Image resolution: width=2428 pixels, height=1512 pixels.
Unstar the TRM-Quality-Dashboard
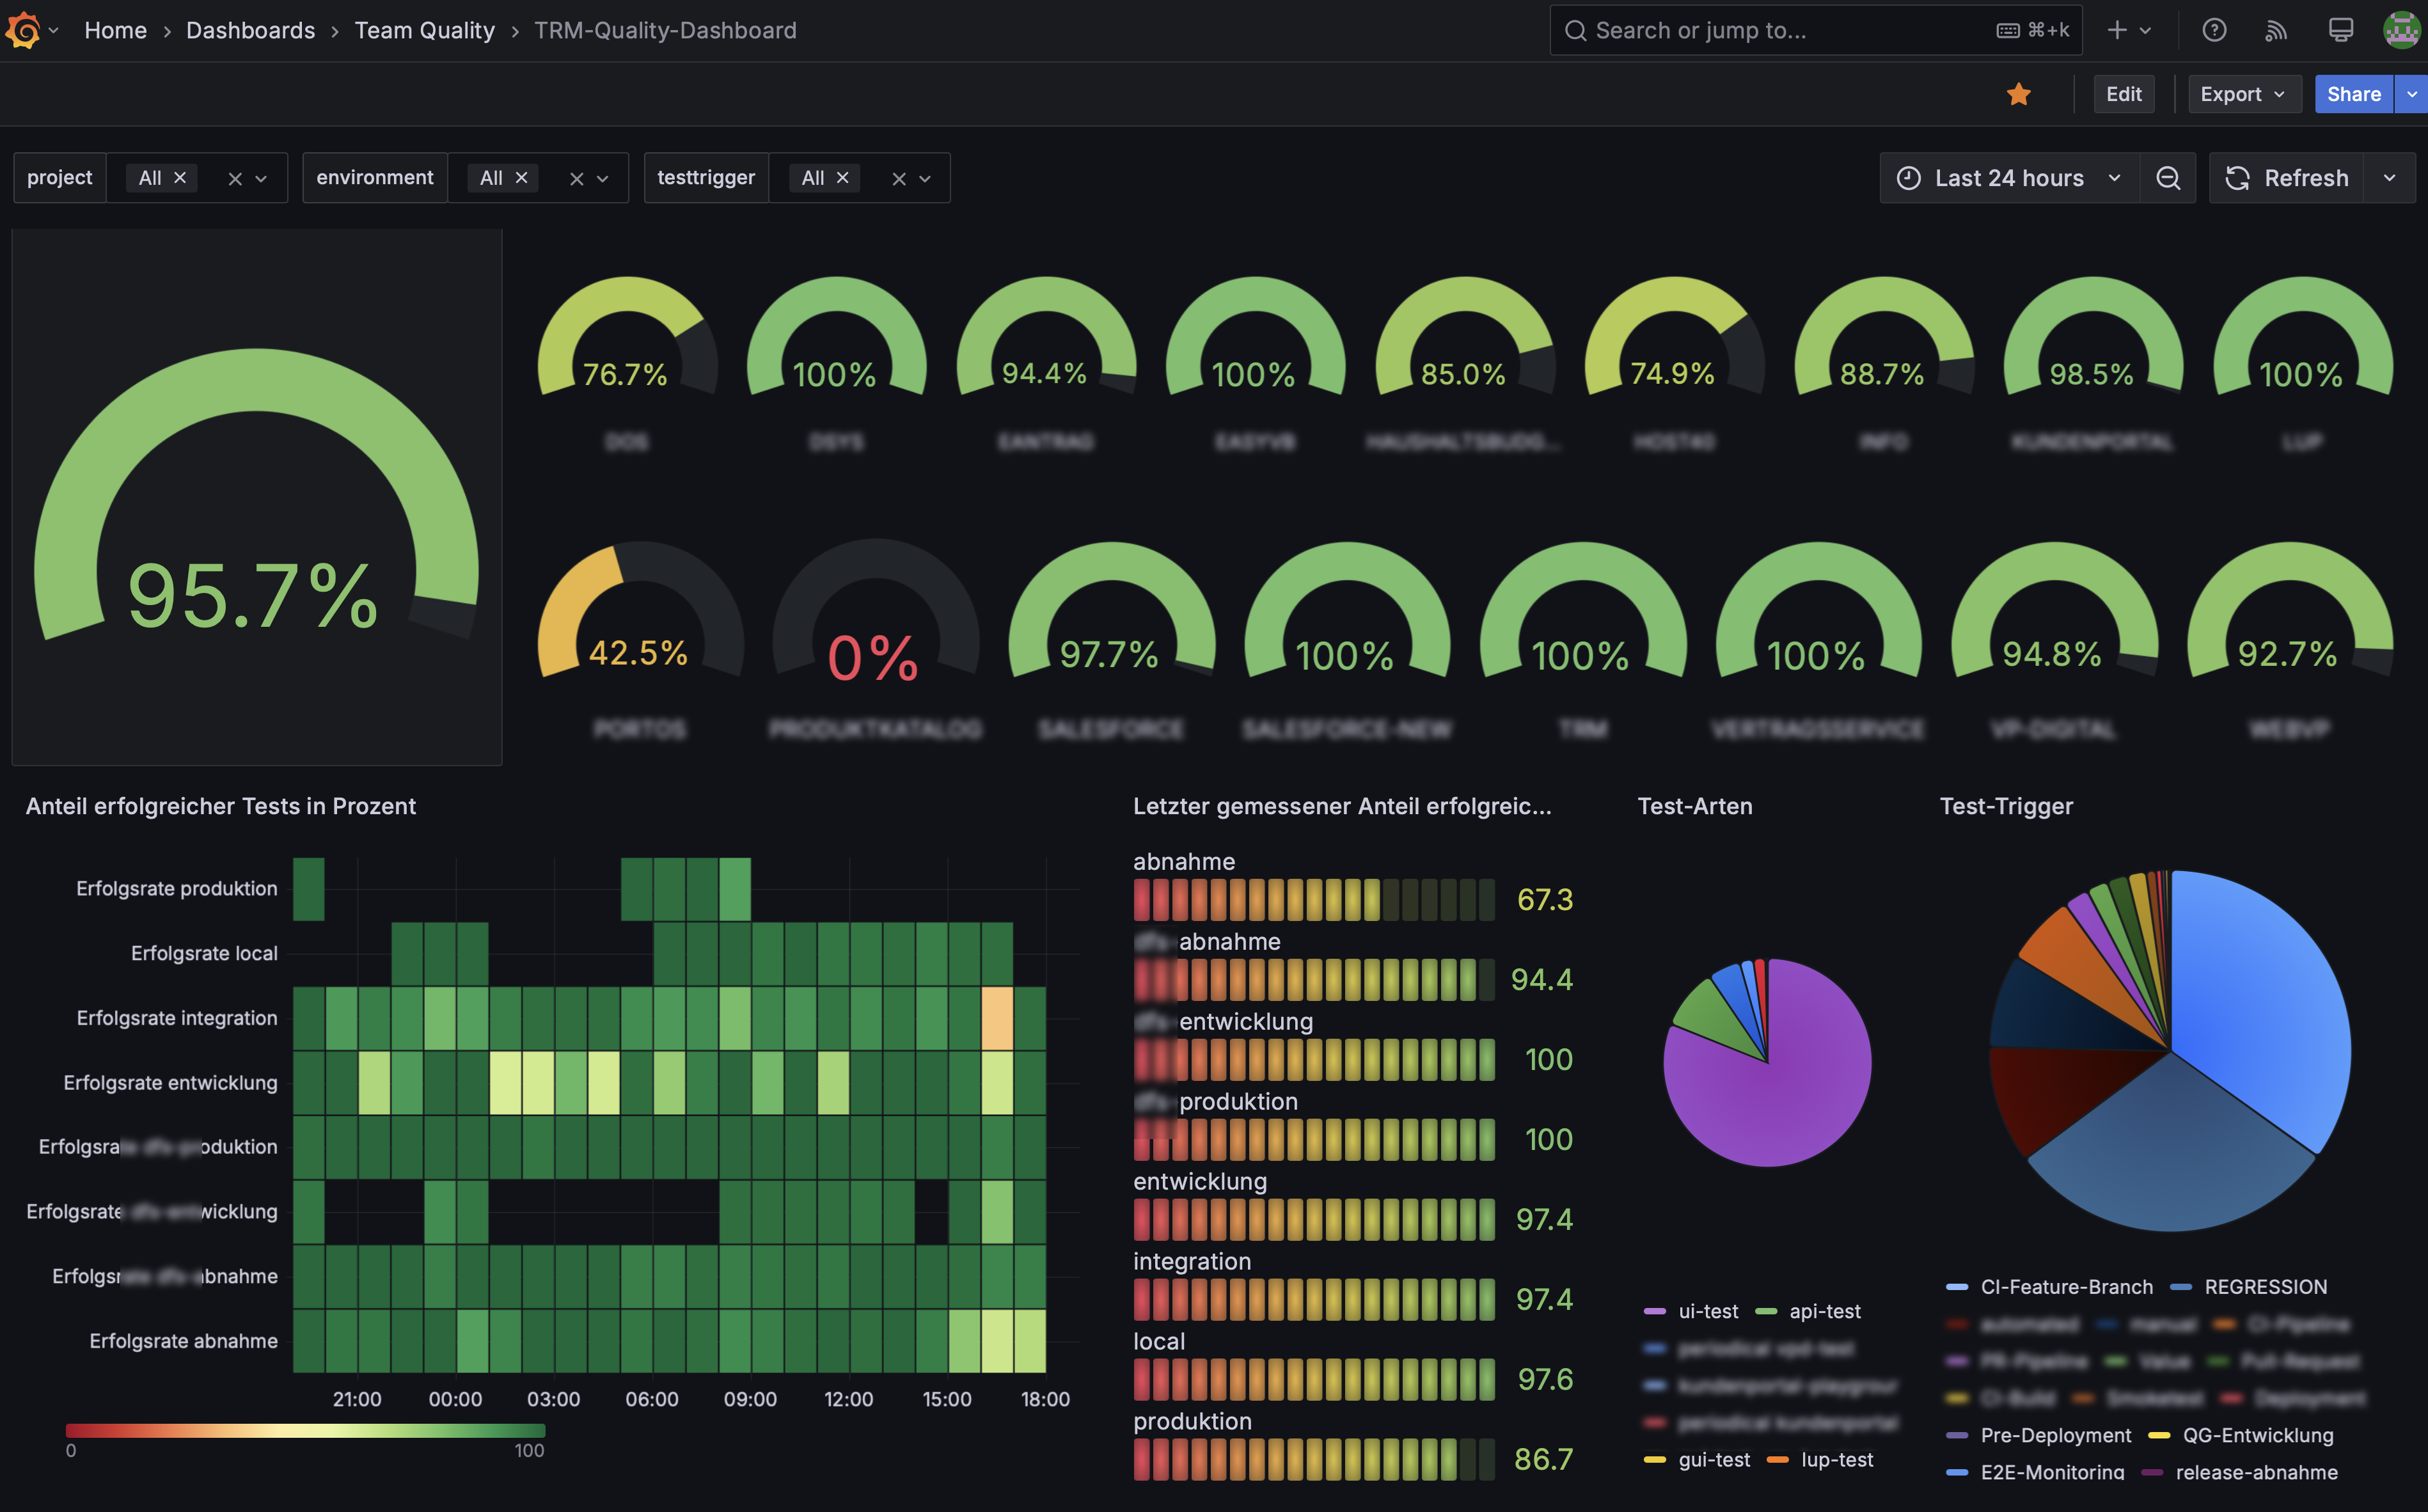tap(2019, 93)
